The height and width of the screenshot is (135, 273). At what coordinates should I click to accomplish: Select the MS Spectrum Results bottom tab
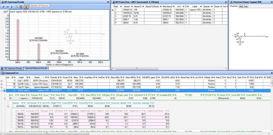[12, 68]
